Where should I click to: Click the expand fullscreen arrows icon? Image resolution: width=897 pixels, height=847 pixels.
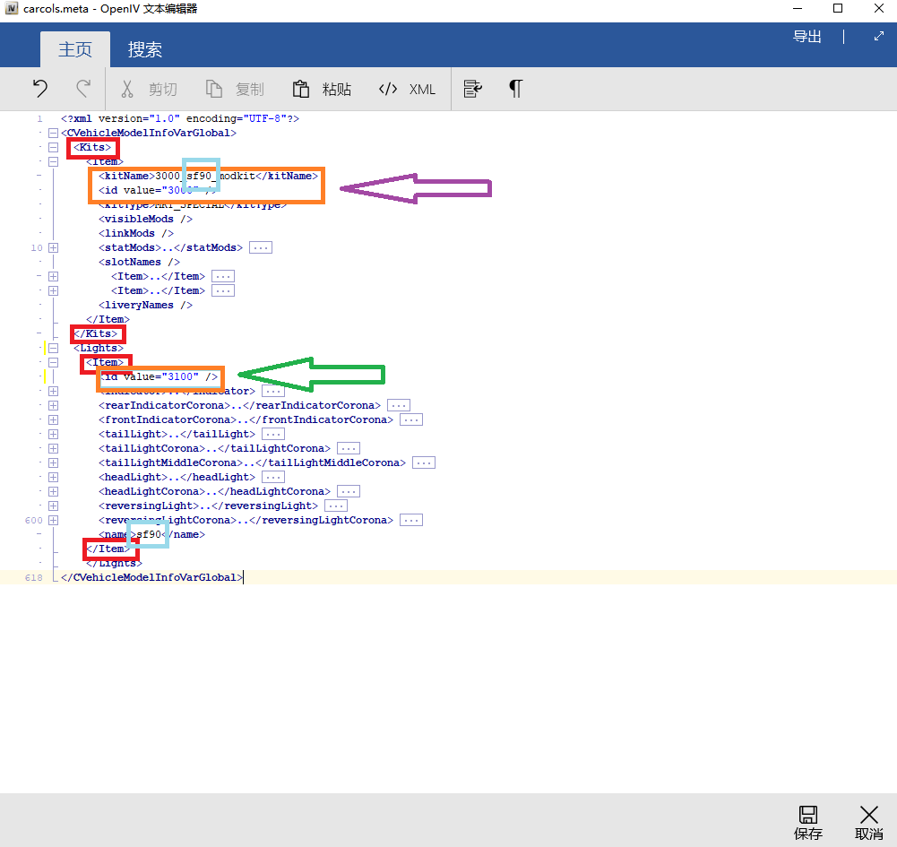click(x=879, y=37)
